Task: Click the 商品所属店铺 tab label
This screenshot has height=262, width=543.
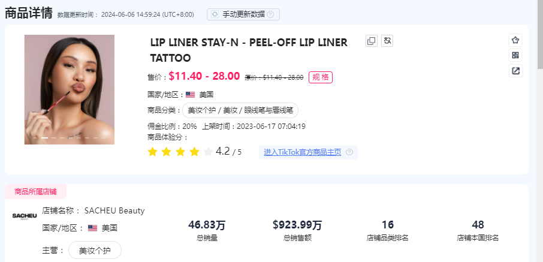Action: point(35,192)
